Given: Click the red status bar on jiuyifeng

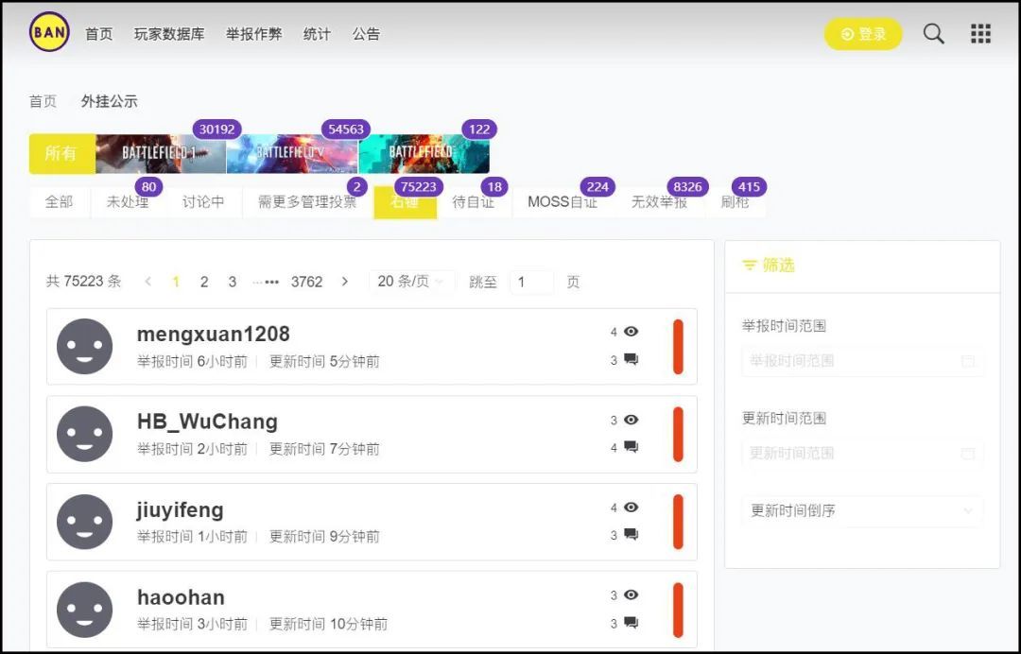Looking at the screenshot, I should click(678, 522).
